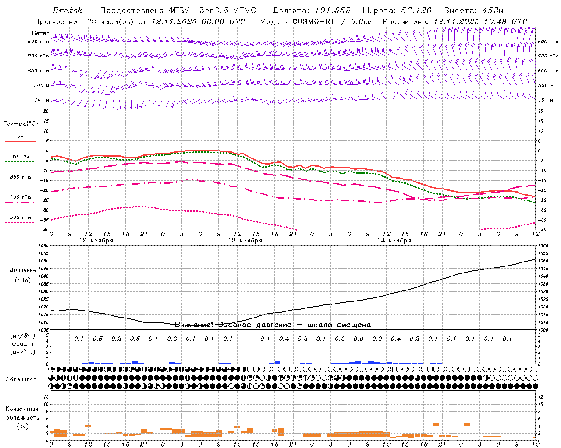Click the 0.3 precipitation value
The height and width of the screenshot is (448, 561).
[172, 339]
